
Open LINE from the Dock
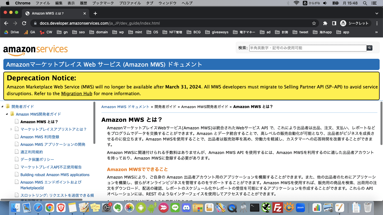point(175,208)
